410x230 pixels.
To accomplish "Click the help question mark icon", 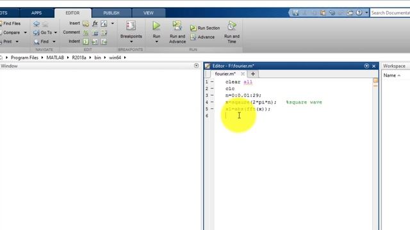I will pyautogui.click(x=359, y=13).
